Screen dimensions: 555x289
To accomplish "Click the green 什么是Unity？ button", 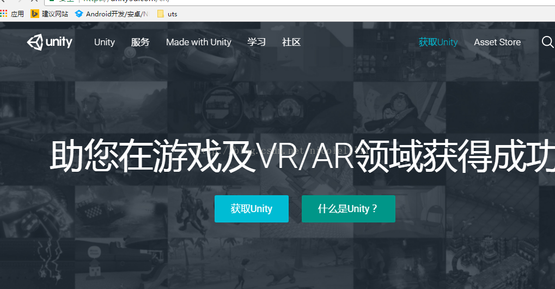I will point(348,209).
